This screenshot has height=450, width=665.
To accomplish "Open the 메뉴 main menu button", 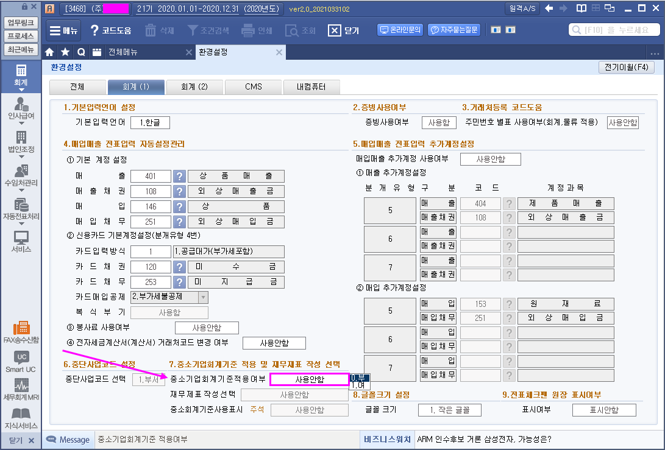I will [63, 30].
